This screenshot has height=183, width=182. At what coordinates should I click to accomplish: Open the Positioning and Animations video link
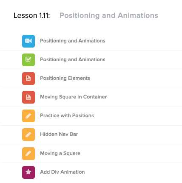click(73, 41)
